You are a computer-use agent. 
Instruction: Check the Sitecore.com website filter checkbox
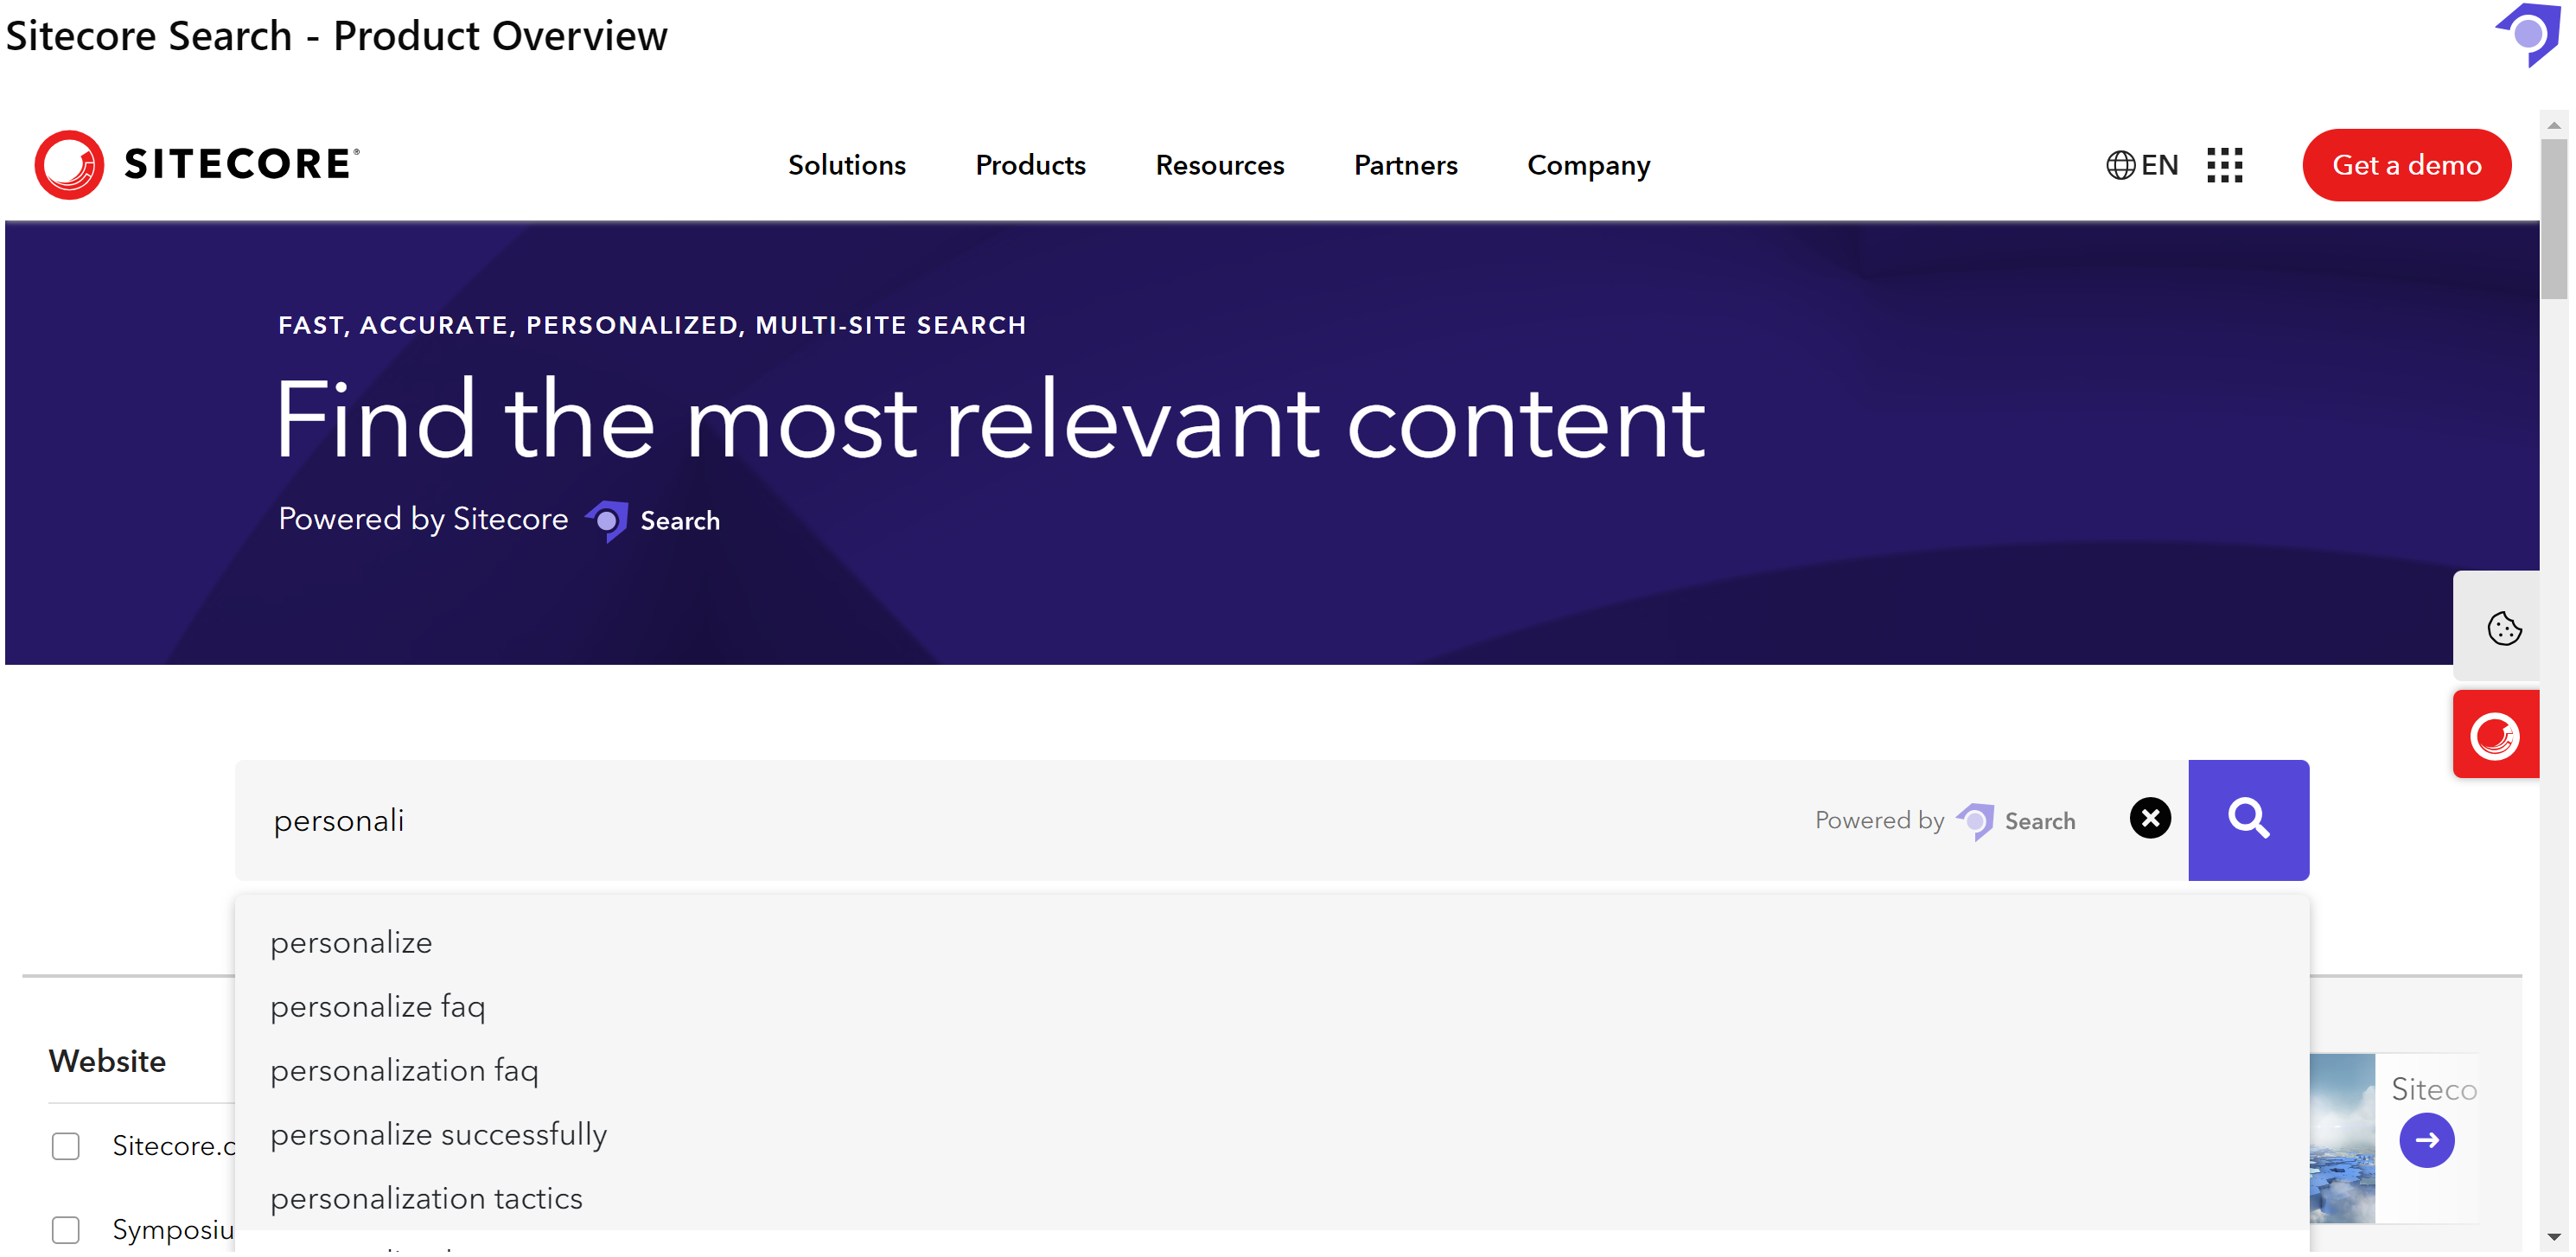(66, 1145)
